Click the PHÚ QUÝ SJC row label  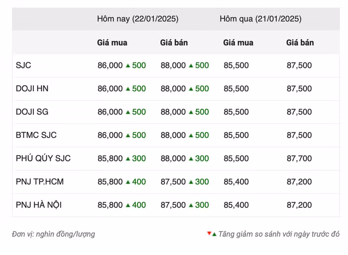pos(43,159)
